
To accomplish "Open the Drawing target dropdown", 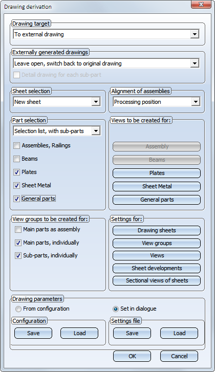I will pos(106,34).
